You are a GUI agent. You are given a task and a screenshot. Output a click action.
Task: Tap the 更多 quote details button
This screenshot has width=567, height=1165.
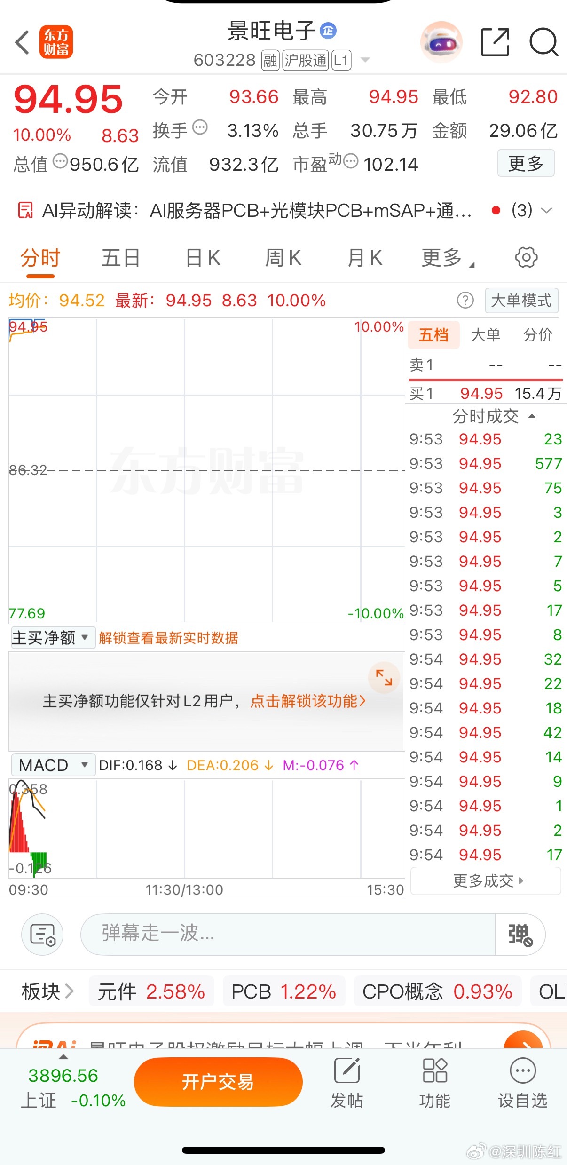coord(526,163)
